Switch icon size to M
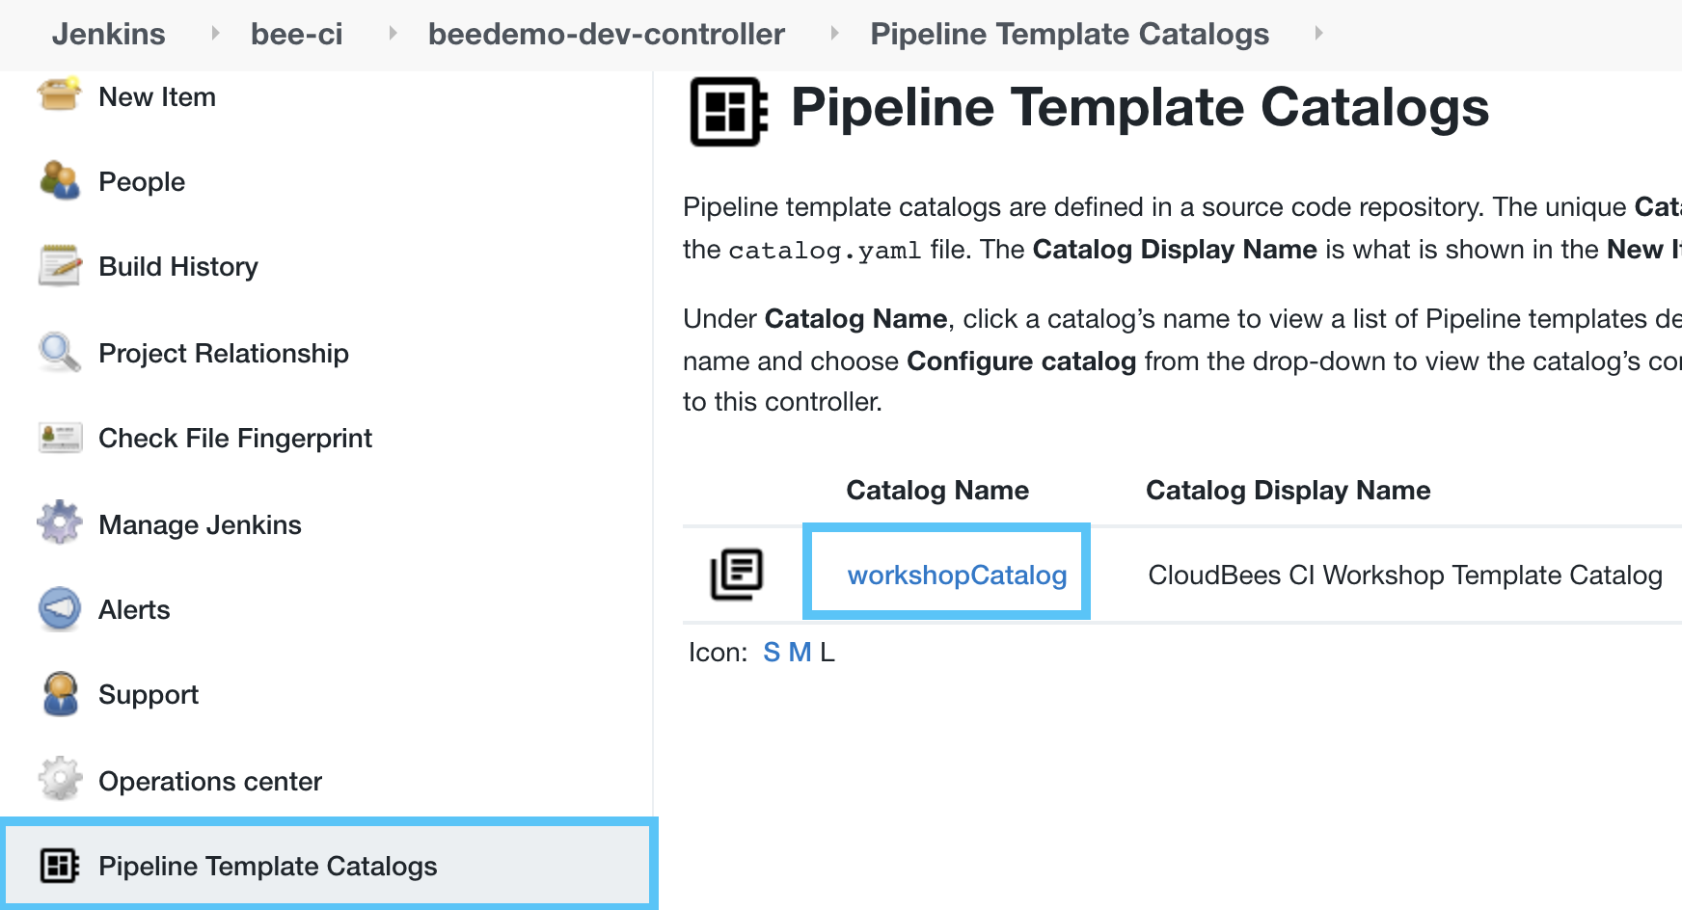 (x=800, y=653)
